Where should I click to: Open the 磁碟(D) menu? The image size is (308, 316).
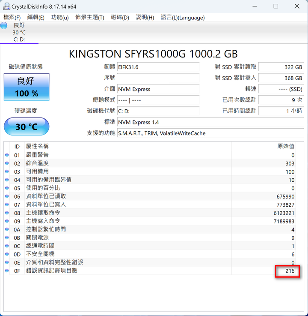120,18
